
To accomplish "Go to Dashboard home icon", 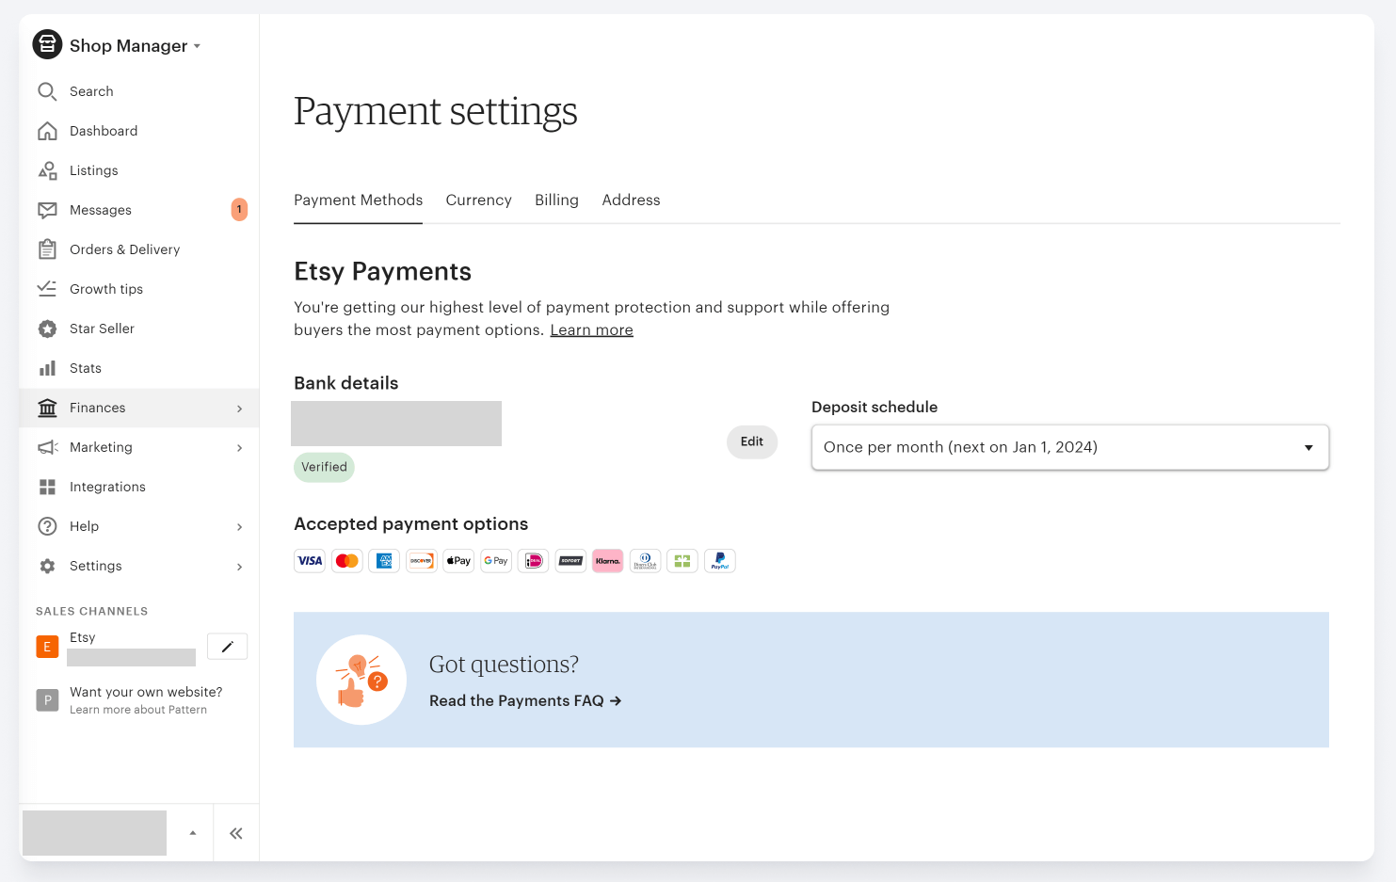I will point(47,131).
